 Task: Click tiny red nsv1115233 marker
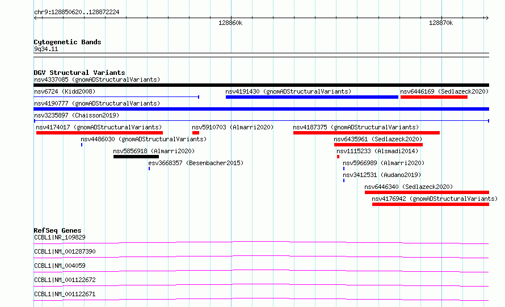point(338,157)
